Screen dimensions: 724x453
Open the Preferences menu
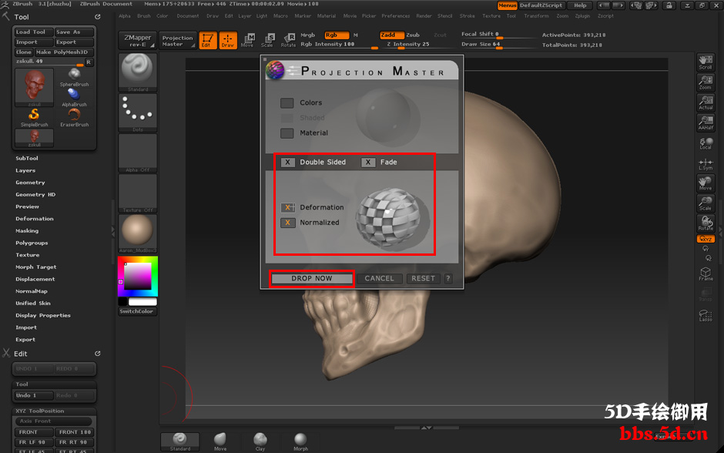[x=395, y=16]
